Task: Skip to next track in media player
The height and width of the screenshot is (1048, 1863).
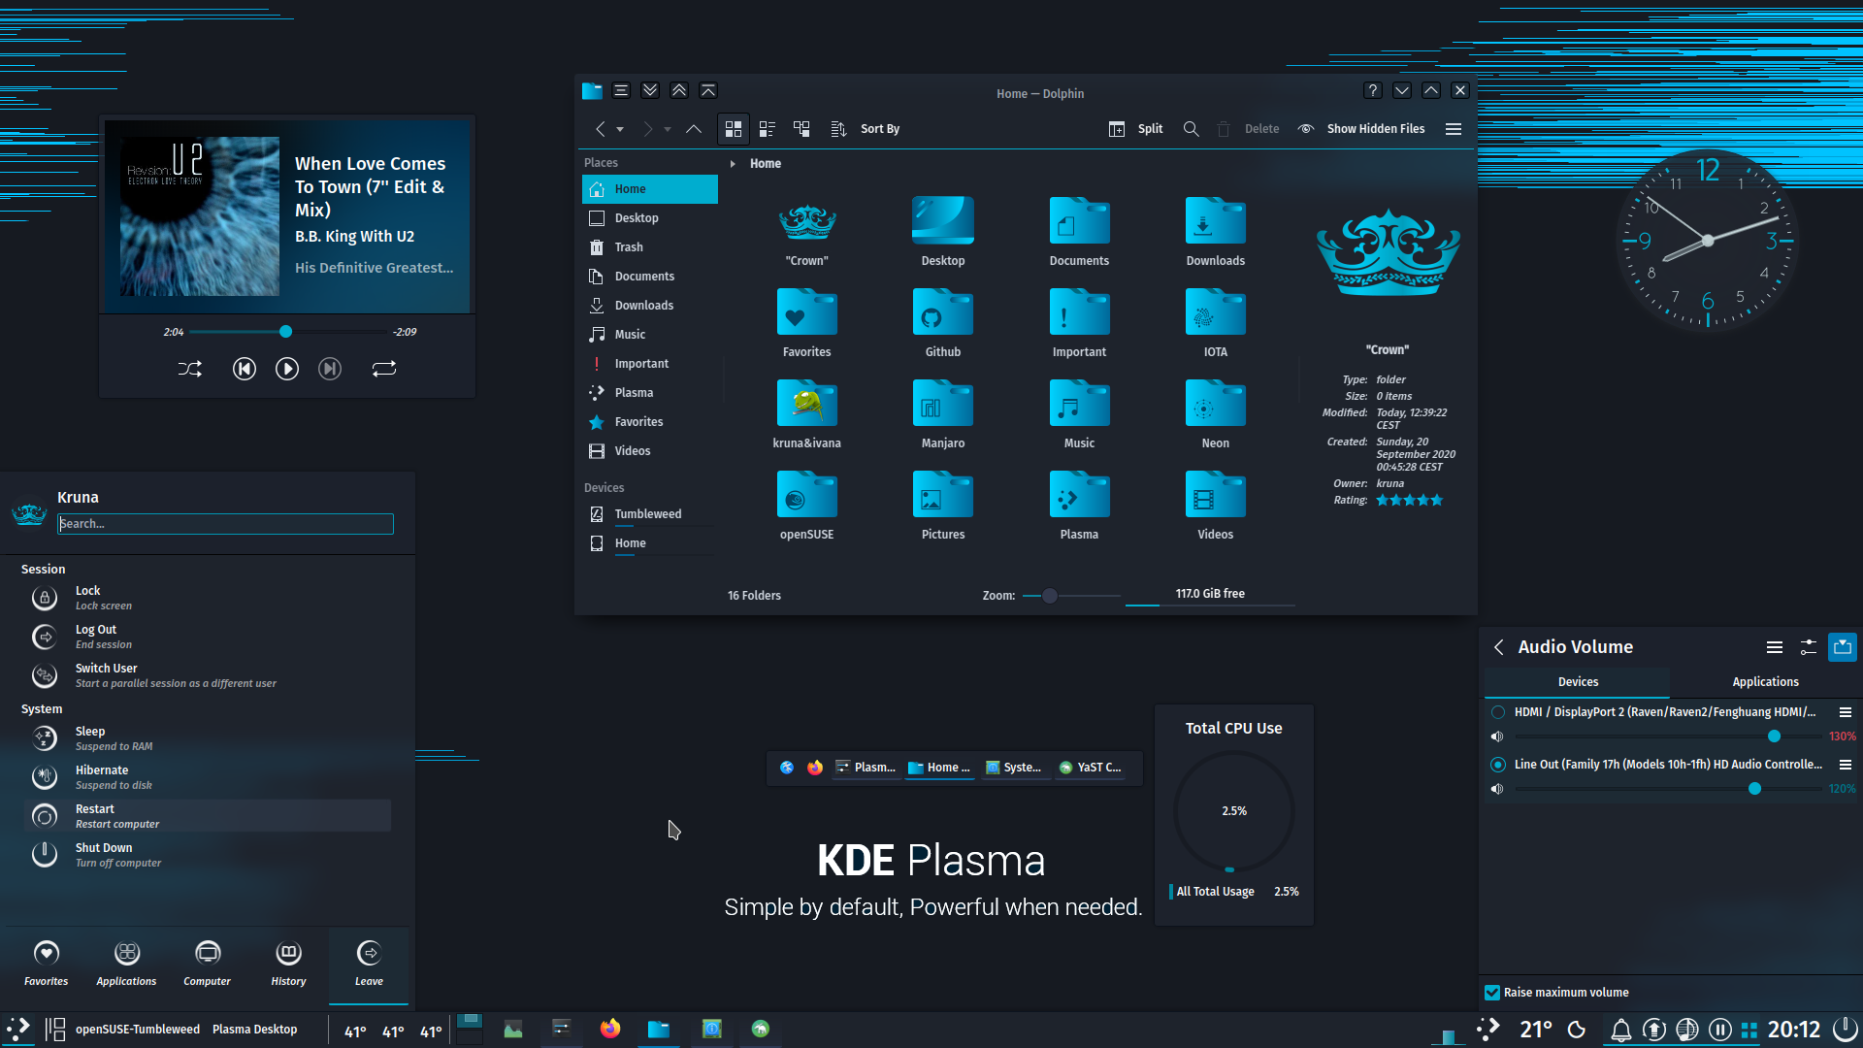Action: click(x=330, y=369)
